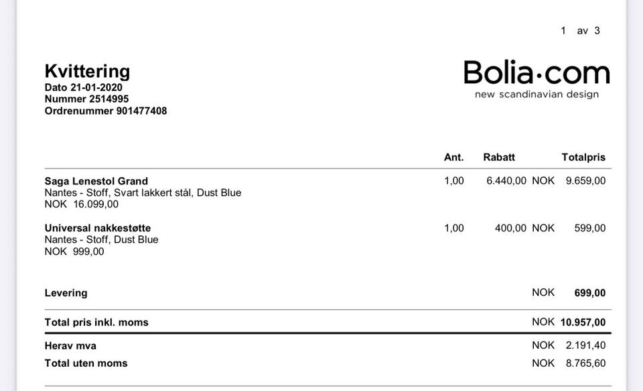The width and height of the screenshot is (643, 391).
Task: Select the total amount 10.957,00
Action: point(583,323)
